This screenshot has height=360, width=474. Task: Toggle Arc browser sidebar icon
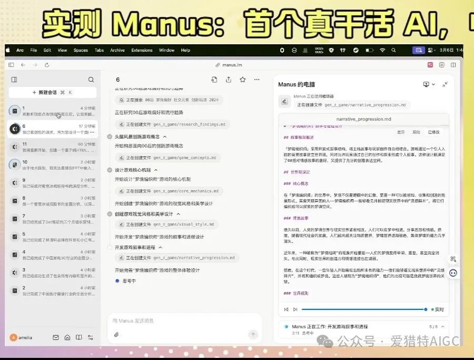click(x=11, y=65)
